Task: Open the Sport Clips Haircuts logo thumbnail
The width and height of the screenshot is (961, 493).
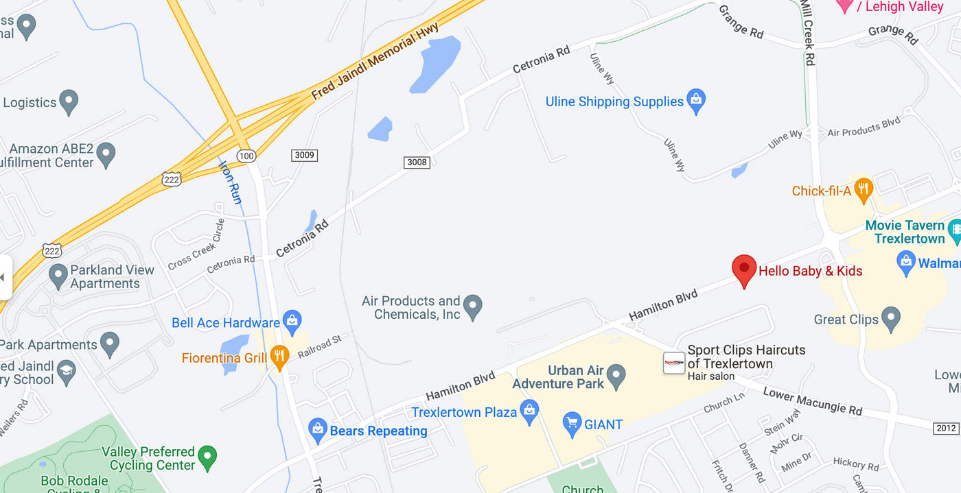Action: click(x=673, y=363)
